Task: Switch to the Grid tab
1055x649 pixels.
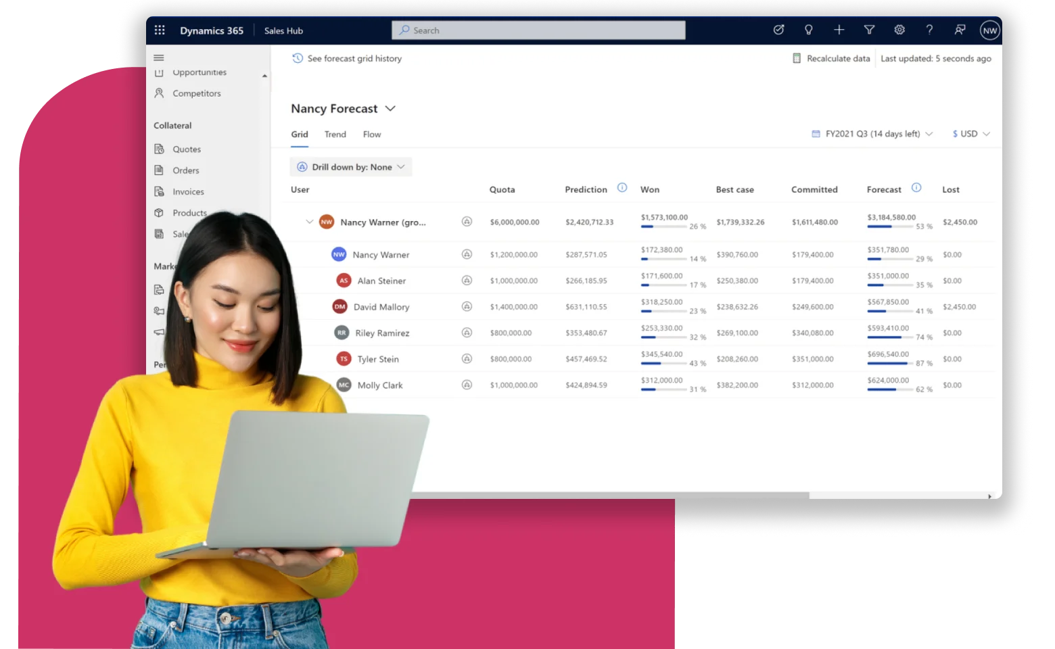Action: [x=300, y=135]
